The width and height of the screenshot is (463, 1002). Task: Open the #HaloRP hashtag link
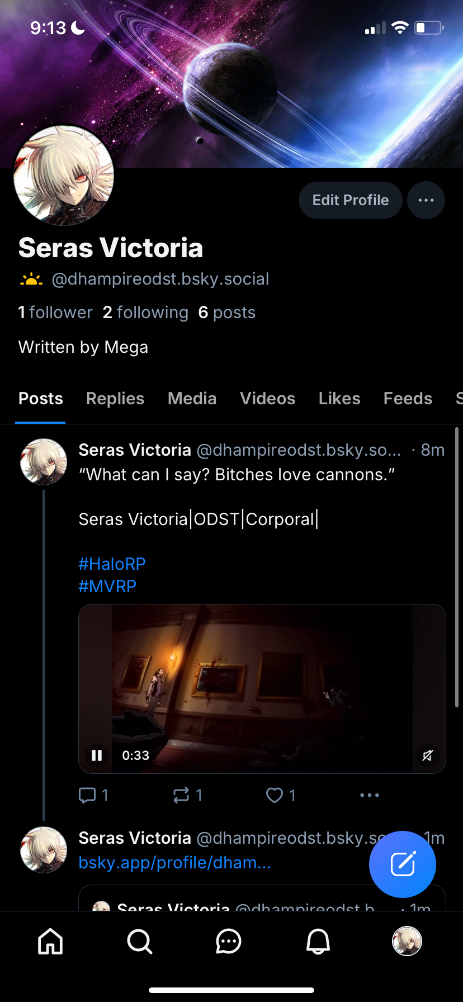tap(112, 564)
